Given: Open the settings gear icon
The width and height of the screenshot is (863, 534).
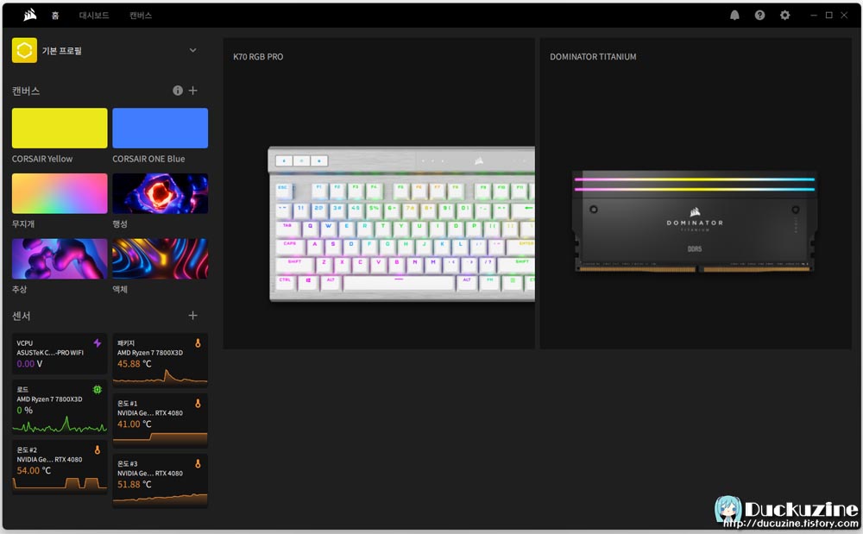Looking at the screenshot, I should coord(784,16).
